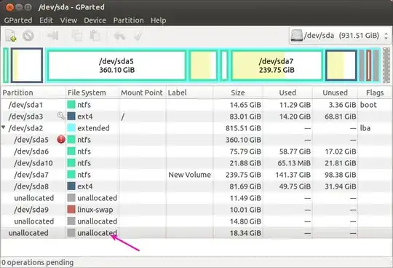
Task: Select /dev/sda3 partition row
Action: (196, 117)
